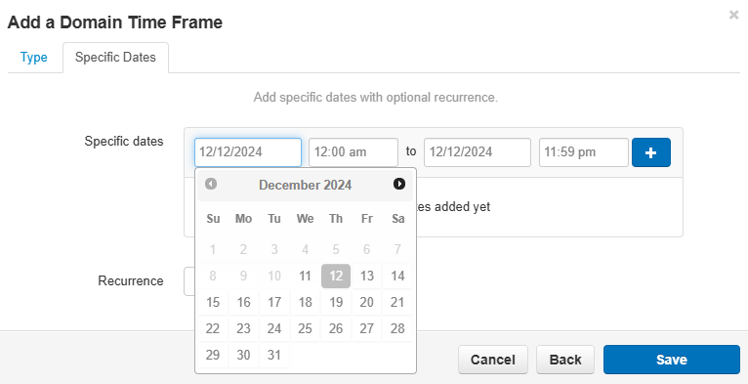Choose December 23 in the calendar
Screen dimensions: 748x384
coord(244,328)
